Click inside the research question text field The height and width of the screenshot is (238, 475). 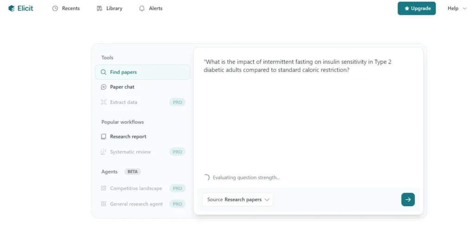[x=308, y=116]
